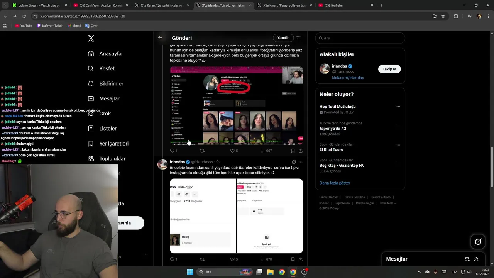Open Keşfet explore page
494x278 pixels.
pos(101,68)
